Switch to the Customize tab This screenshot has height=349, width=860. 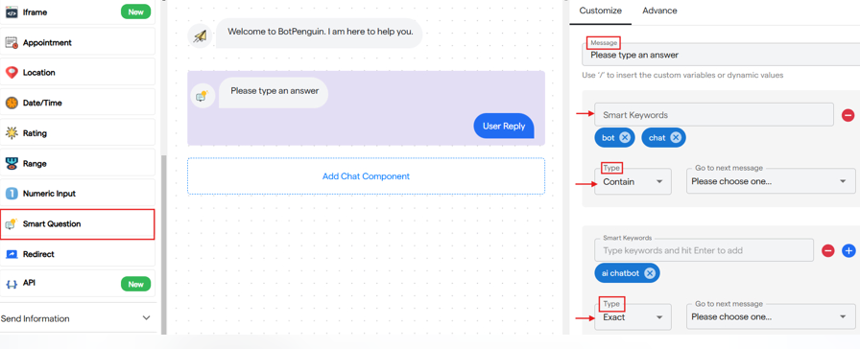(x=601, y=11)
